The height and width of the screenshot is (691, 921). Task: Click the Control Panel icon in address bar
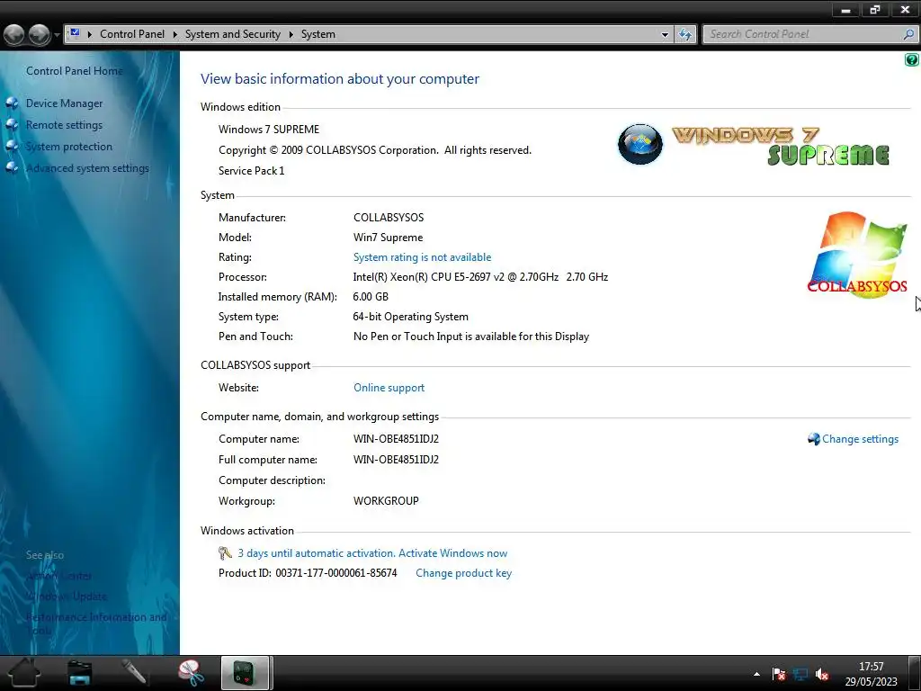pos(74,33)
